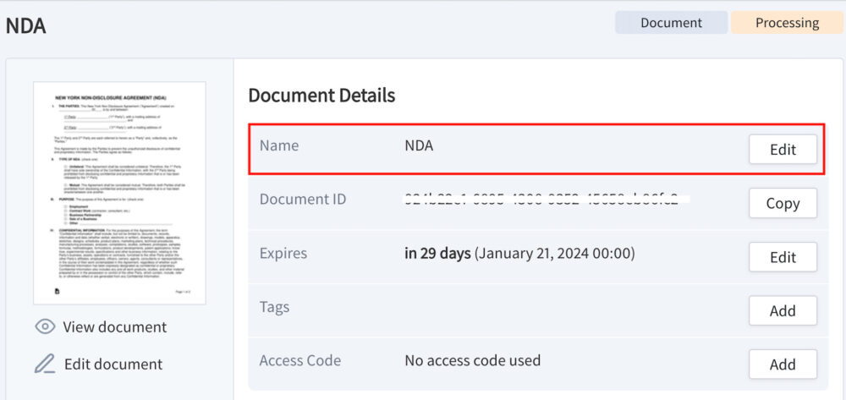Click the Document badge at the top

tap(672, 23)
